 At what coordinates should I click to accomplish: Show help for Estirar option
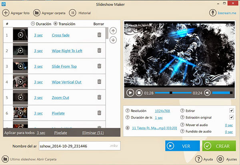click(x=182, y=111)
